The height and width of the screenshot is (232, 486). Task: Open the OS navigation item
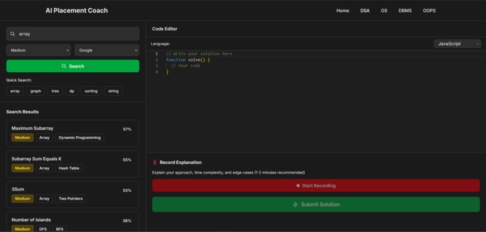(384, 10)
